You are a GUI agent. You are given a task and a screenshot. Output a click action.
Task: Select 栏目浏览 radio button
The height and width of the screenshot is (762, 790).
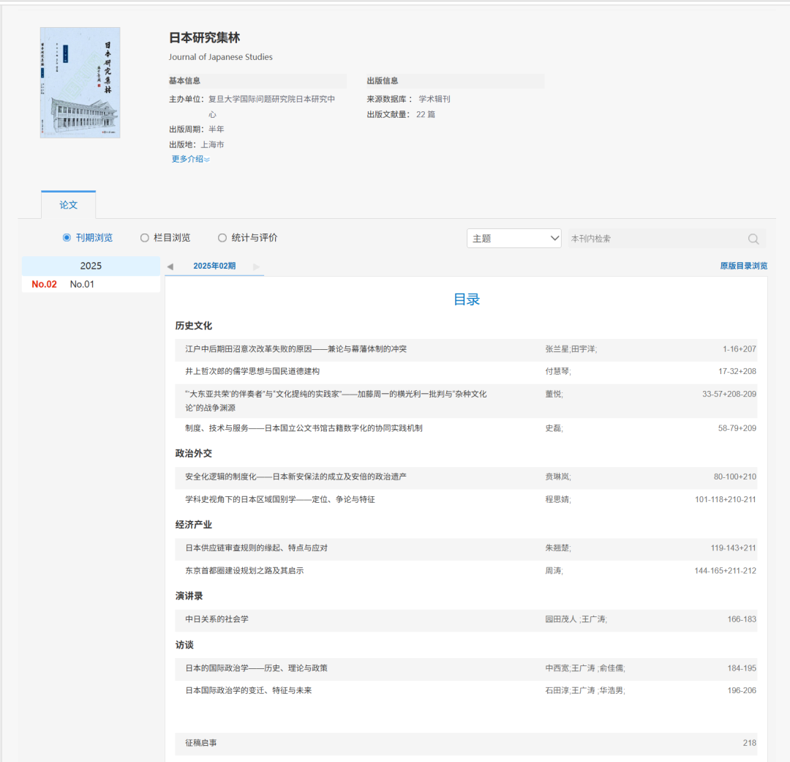tap(145, 237)
